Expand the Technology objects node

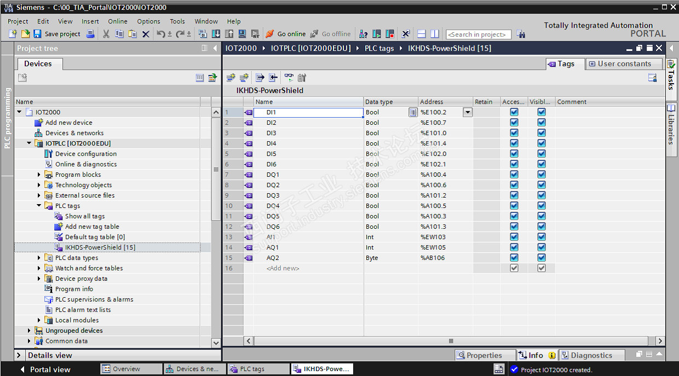point(39,185)
